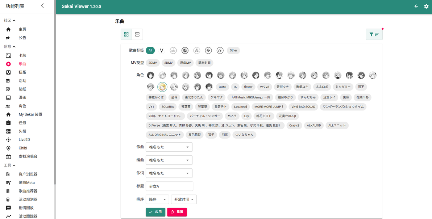Image resolution: width=432 pixels, height=219 pixels.
Task: Switch to list view layout
Action: [x=137, y=34]
